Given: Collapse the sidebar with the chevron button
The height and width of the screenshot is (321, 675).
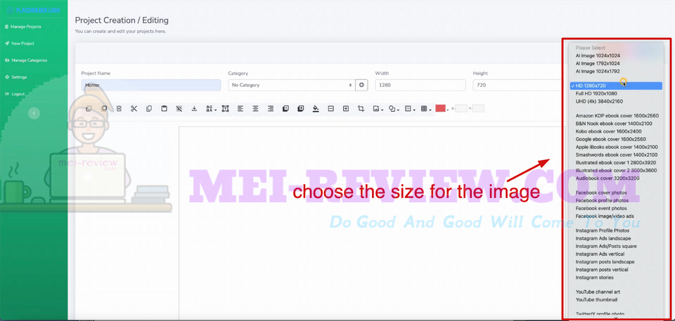Looking at the screenshot, I should pyautogui.click(x=34, y=113).
